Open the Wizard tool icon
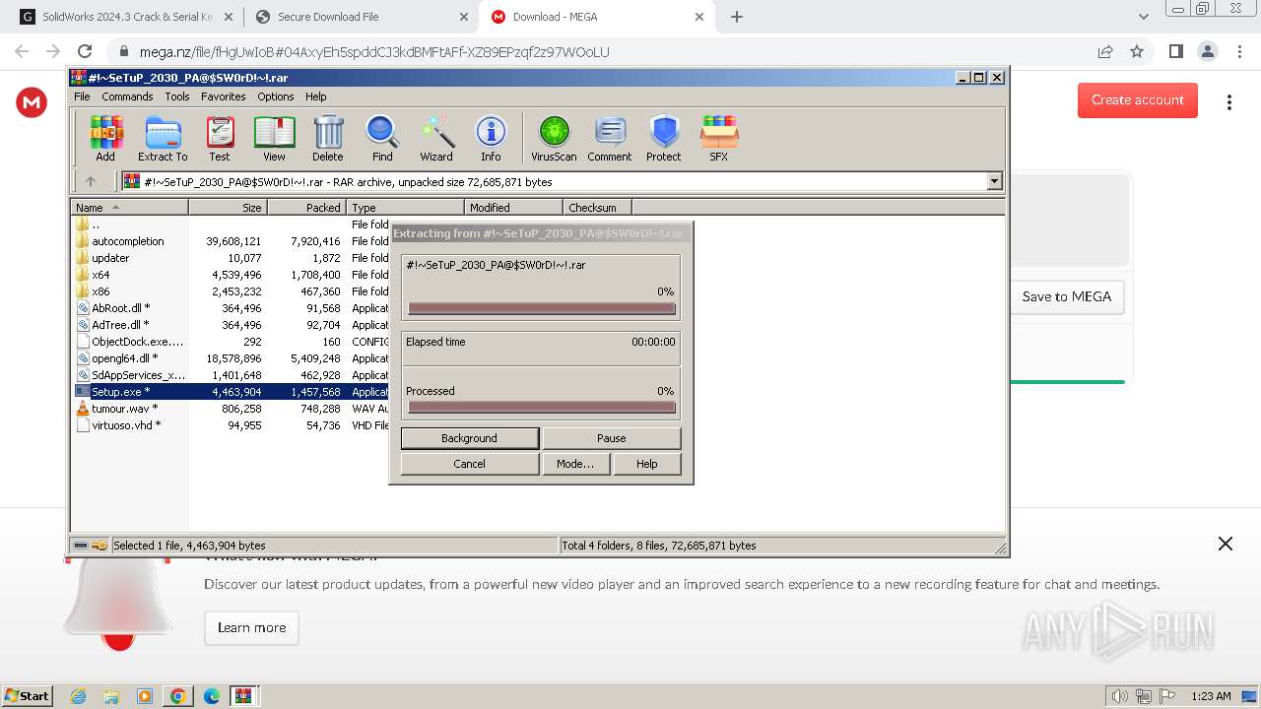 pos(436,138)
